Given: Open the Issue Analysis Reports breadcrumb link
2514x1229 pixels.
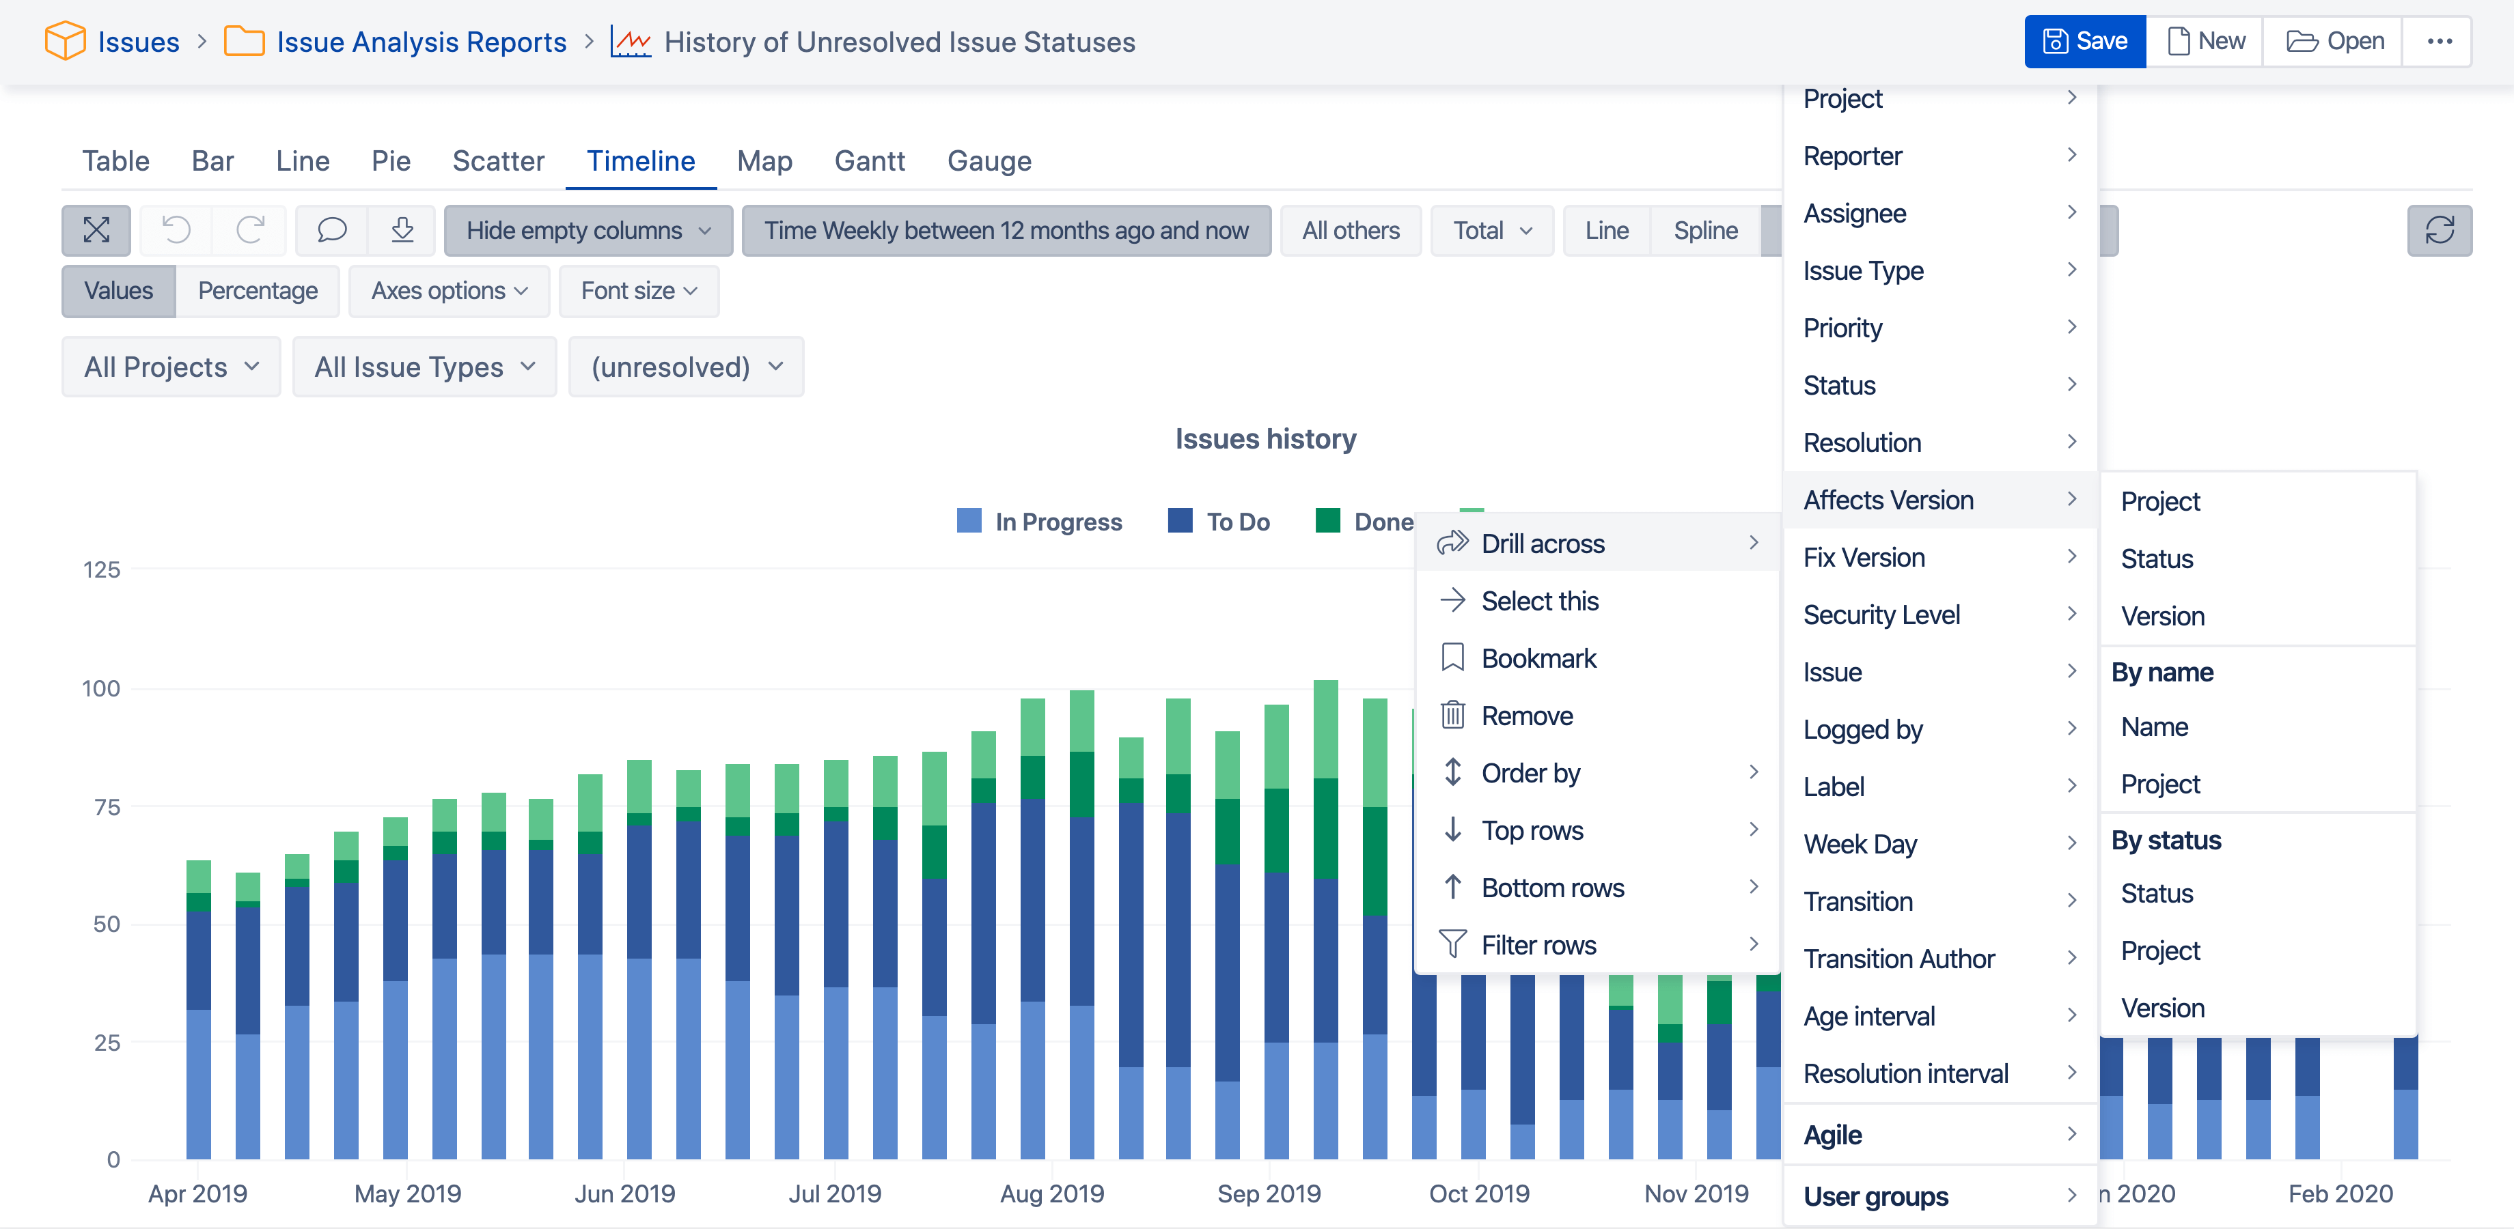Looking at the screenshot, I should pos(421,42).
